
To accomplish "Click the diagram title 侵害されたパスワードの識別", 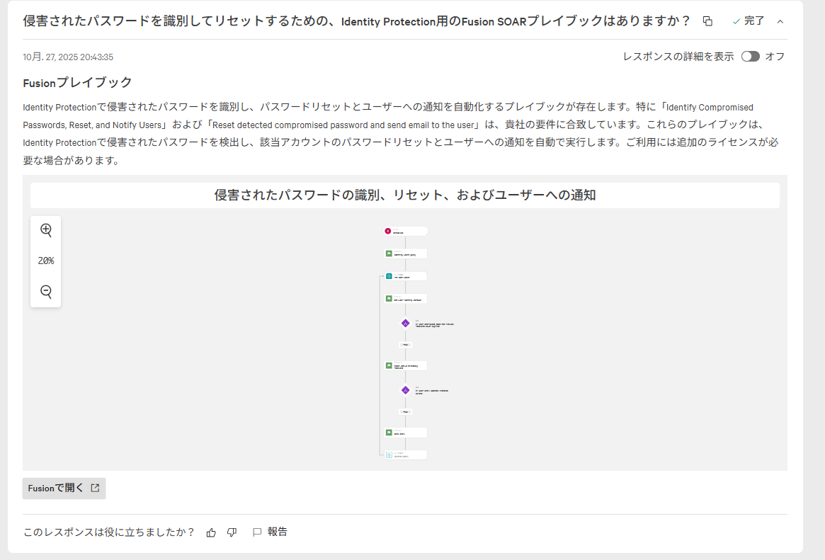I will click(404, 195).
